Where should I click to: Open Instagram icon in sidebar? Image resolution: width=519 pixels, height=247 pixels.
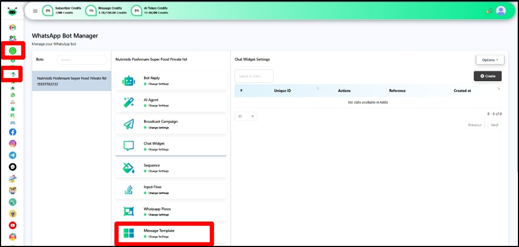click(x=13, y=143)
